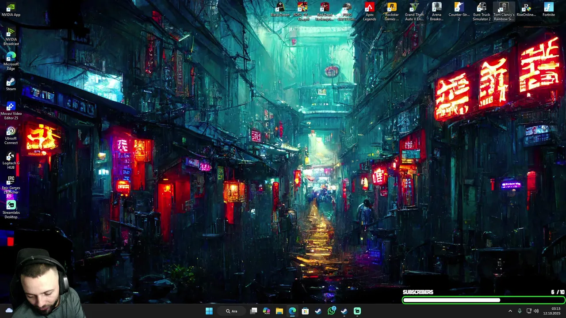566x318 pixels.
Task: Select the Steam desktop shortcut
Action: 11,84
